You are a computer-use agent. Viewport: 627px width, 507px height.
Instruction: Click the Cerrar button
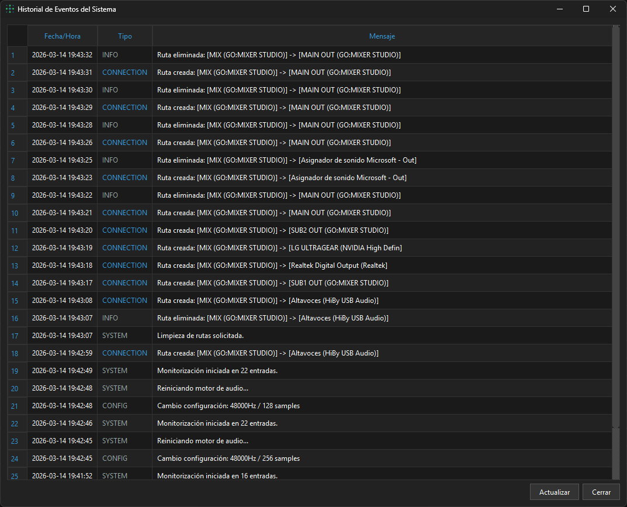point(601,492)
